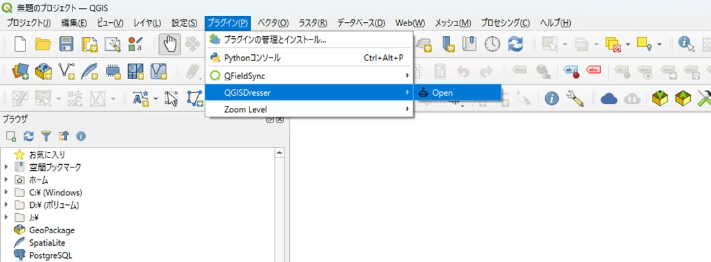This screenshot has height=262, width=711.
Task: Open the Temporal Controller clock icon
Action: (492, 44)
